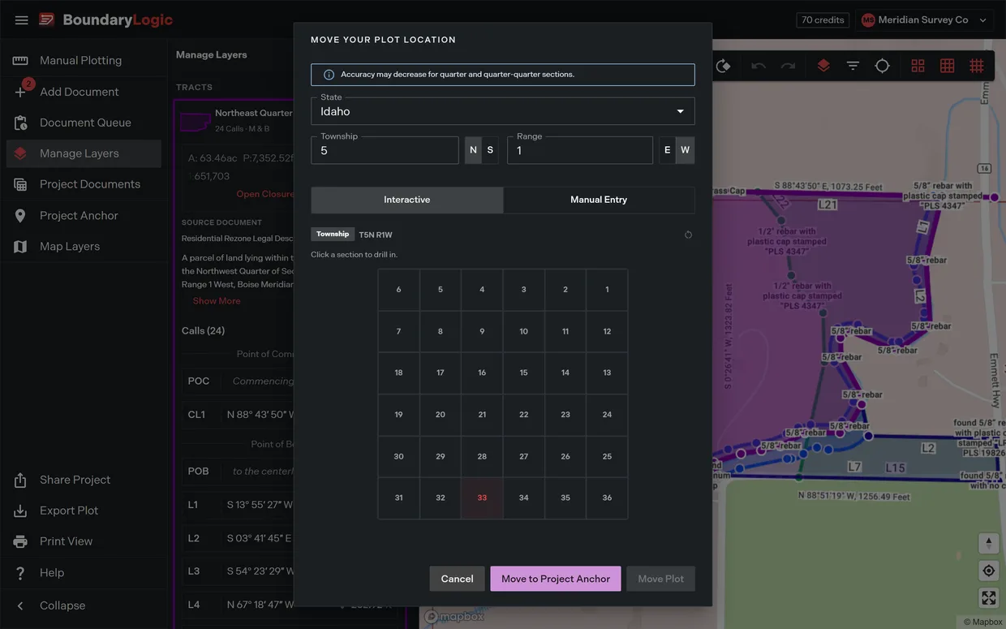Image resolution: width=1006 pixels, height=629 pixels.
Task: Click the redo icon in map toolbar
Action: [788, 66]
